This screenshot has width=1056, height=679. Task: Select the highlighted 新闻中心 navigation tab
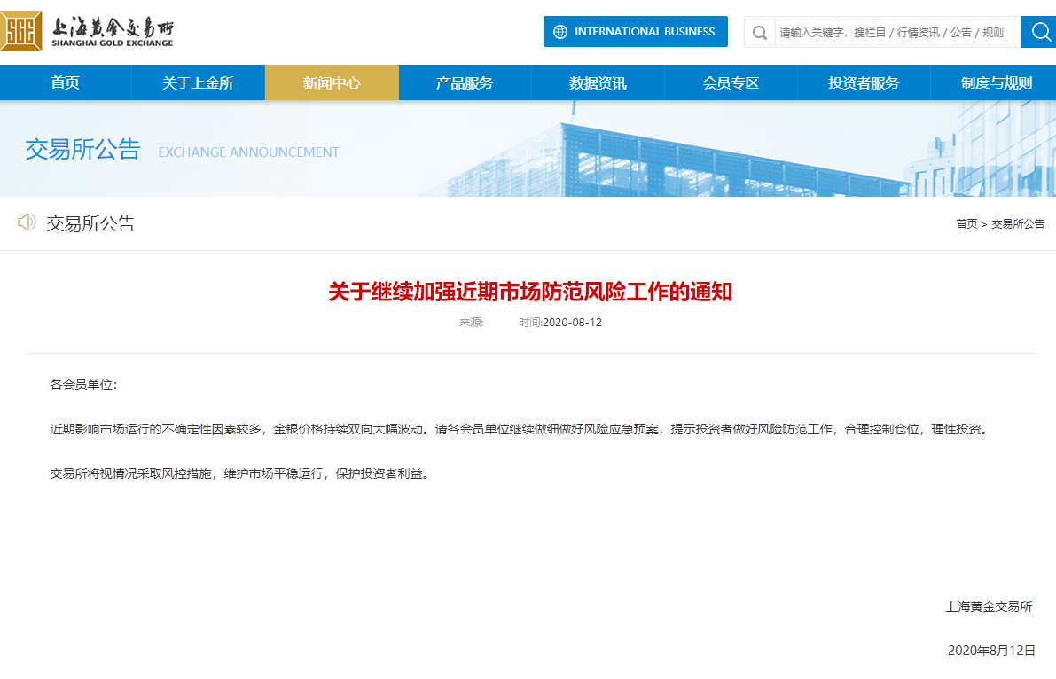332,82
